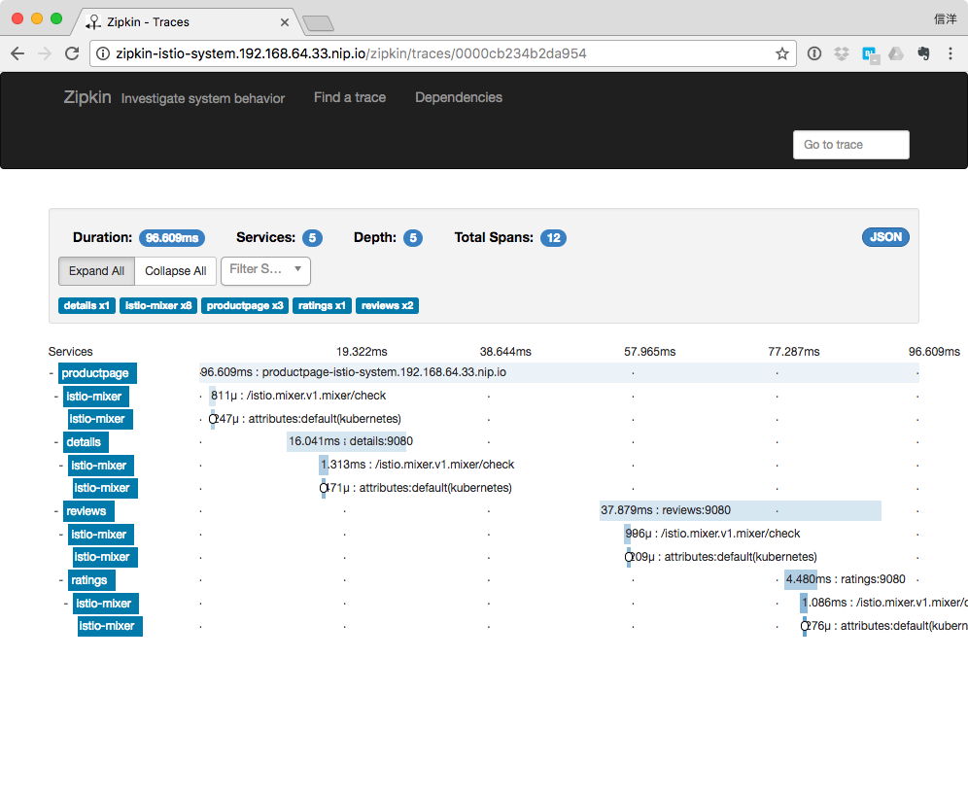Click the istio-mixer x8 service badge
The image size is (968, 797).
click(x=158, y=305)
